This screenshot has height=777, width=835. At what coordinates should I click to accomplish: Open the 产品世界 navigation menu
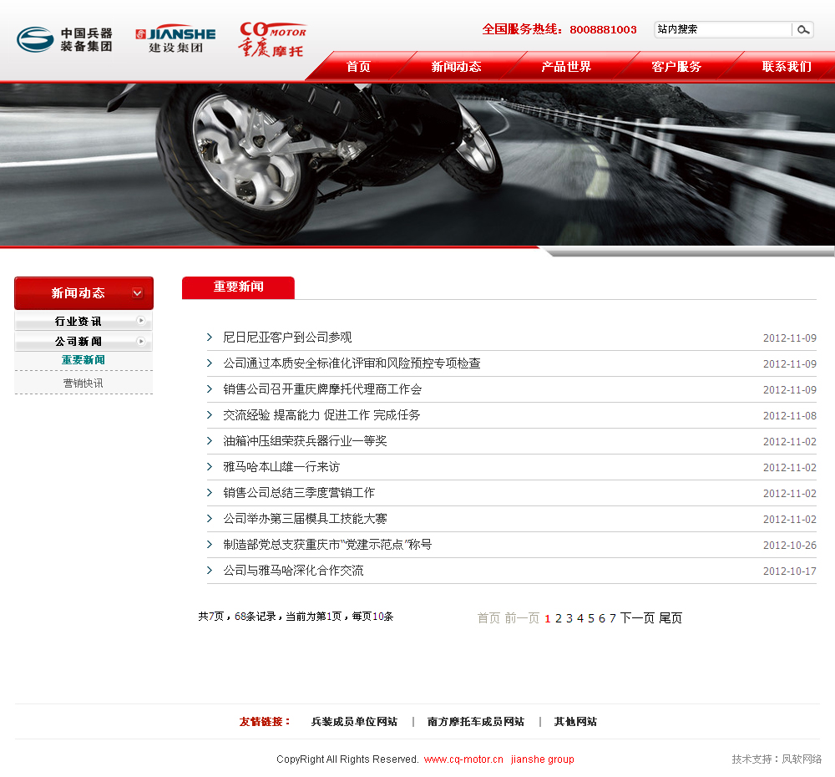[566, 67]
